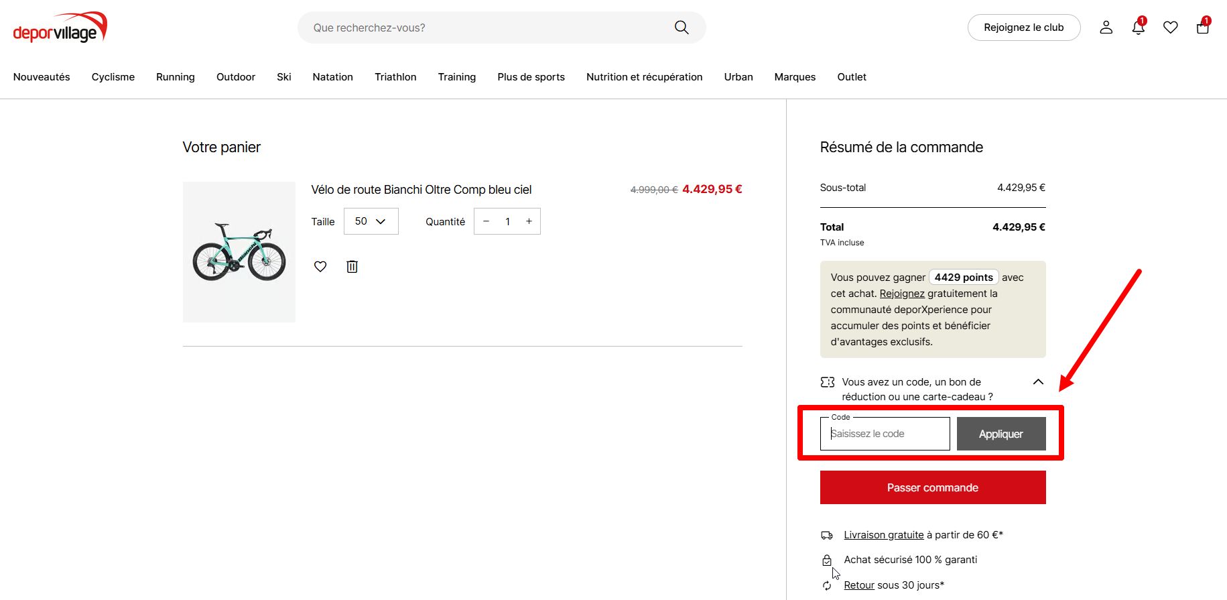Open Nutrition et récupération menu
Viewport: 1227px width, 600px height.
(x=645, y=77)
